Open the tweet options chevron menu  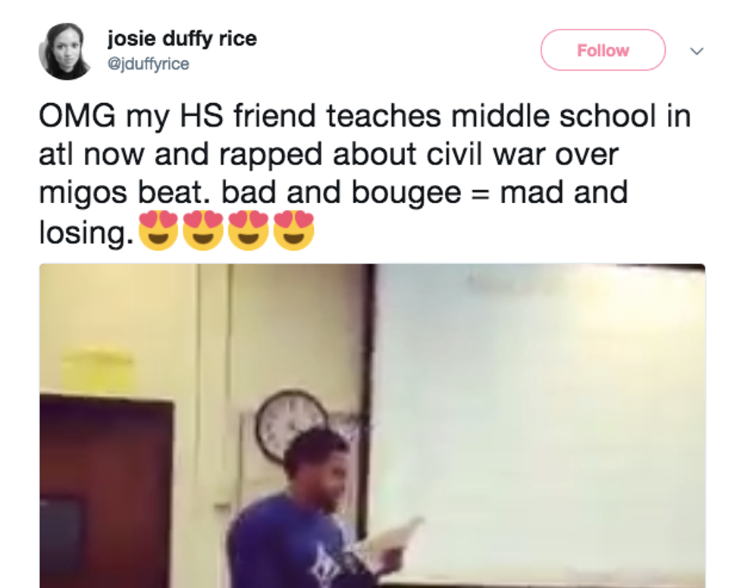coord(696,51)
